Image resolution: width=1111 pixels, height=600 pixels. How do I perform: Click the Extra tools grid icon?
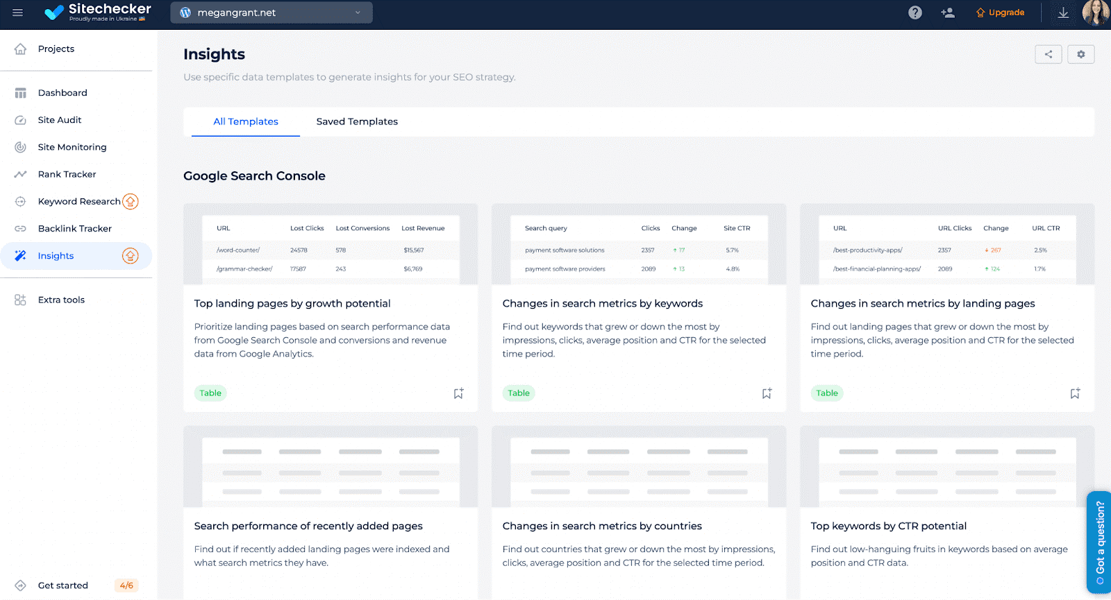coord(20,300)
